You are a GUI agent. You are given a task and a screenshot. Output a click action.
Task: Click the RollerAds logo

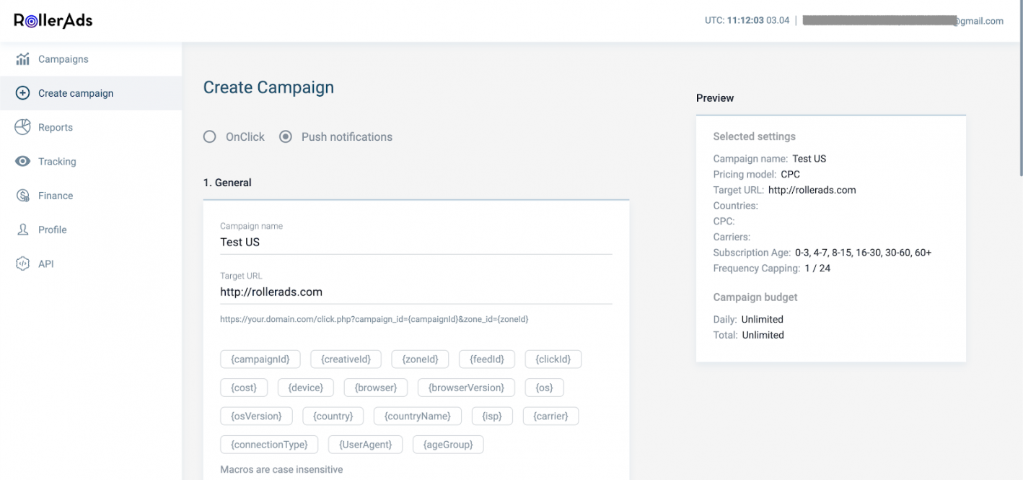pos(53,20)
